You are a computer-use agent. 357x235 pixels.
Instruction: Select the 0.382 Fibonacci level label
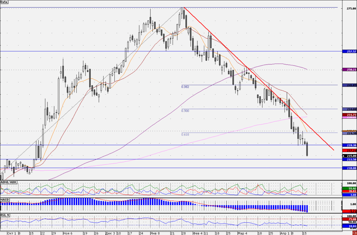[185, 87]
